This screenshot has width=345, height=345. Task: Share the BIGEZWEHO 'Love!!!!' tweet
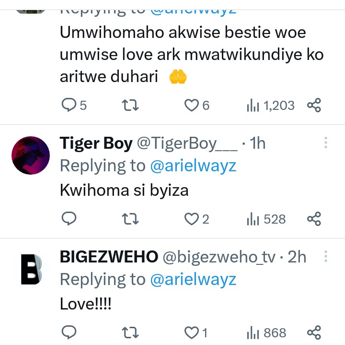313,332
